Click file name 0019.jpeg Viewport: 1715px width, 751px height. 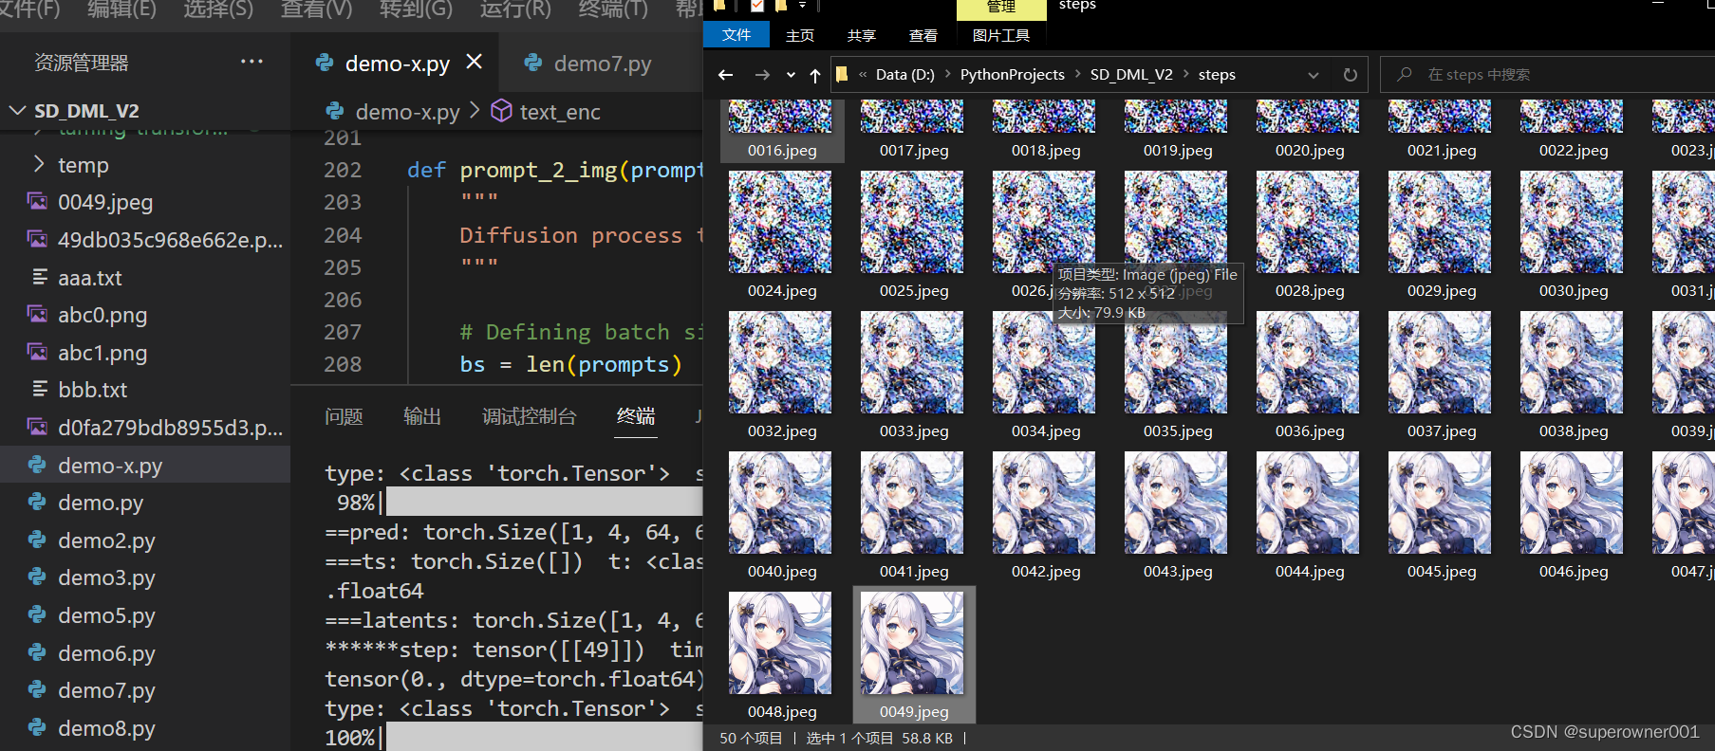click(x=1178, y=150)
